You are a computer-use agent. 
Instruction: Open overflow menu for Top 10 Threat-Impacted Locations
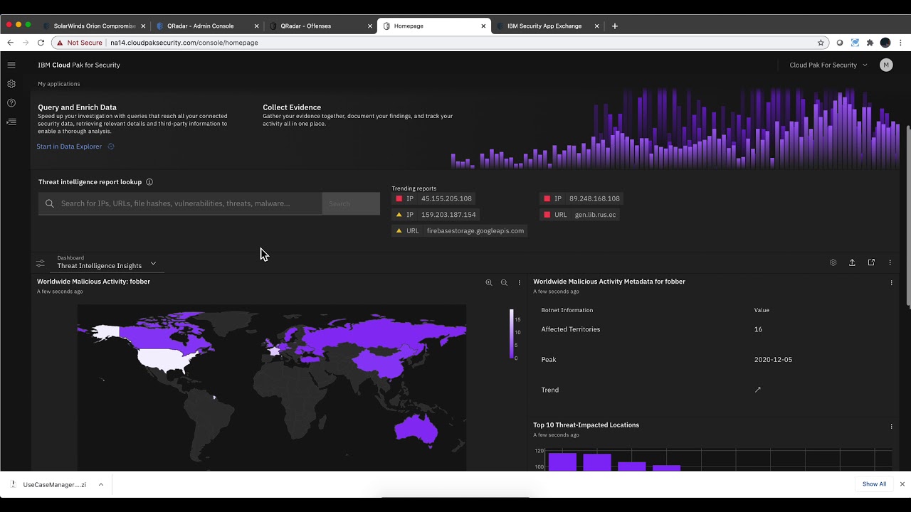click(892, 426)
